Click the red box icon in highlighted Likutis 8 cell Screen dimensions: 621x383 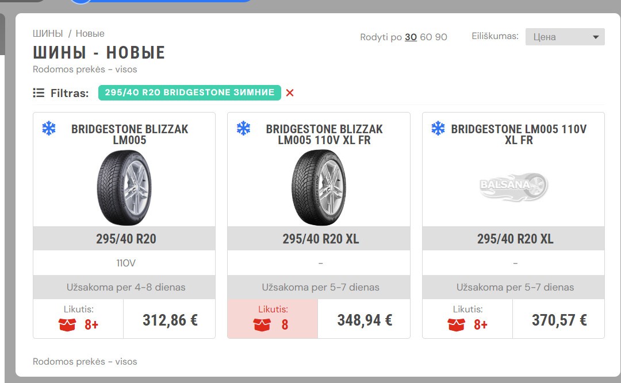tap(262, 325)
